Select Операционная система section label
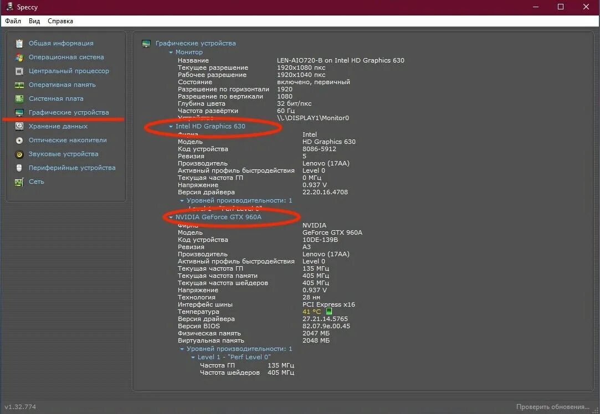Viewport: 600px width, 414px height. click(x=66, y=57)
